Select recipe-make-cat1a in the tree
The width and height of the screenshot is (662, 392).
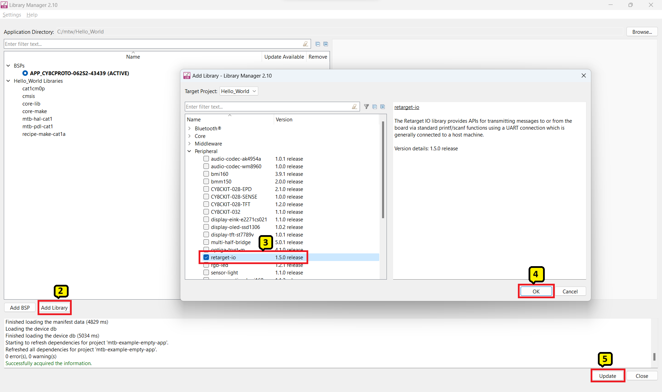click(x=44, y=134)
